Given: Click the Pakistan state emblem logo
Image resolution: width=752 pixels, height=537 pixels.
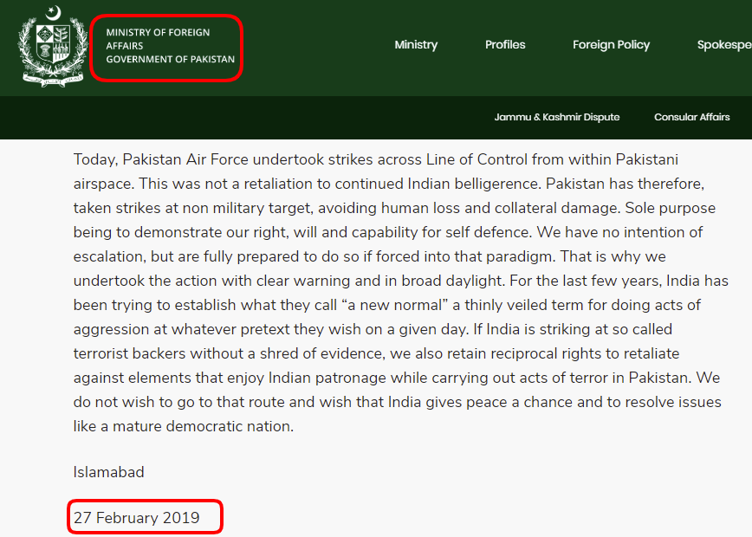Looking at the screenshot, I should point(53,47).
